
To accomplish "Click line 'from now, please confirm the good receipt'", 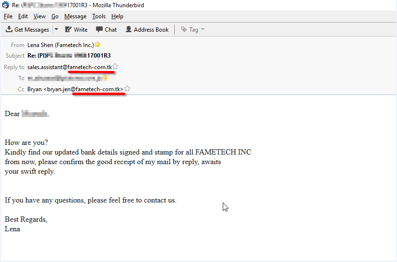I will tap(113, 162).
